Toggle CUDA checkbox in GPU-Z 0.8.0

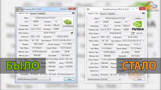[41, 74]
